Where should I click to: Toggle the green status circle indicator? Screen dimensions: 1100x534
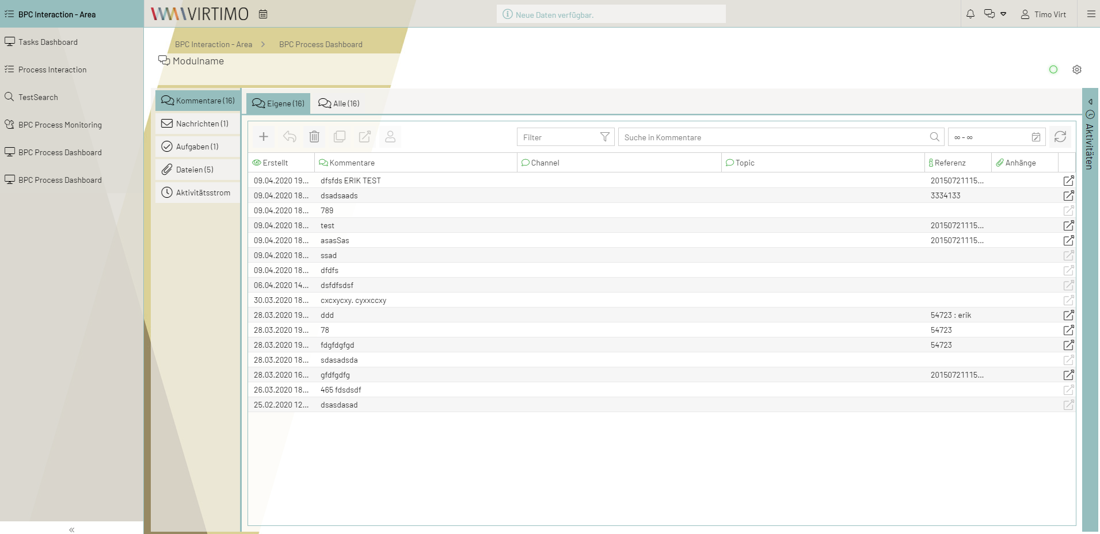1053,70
